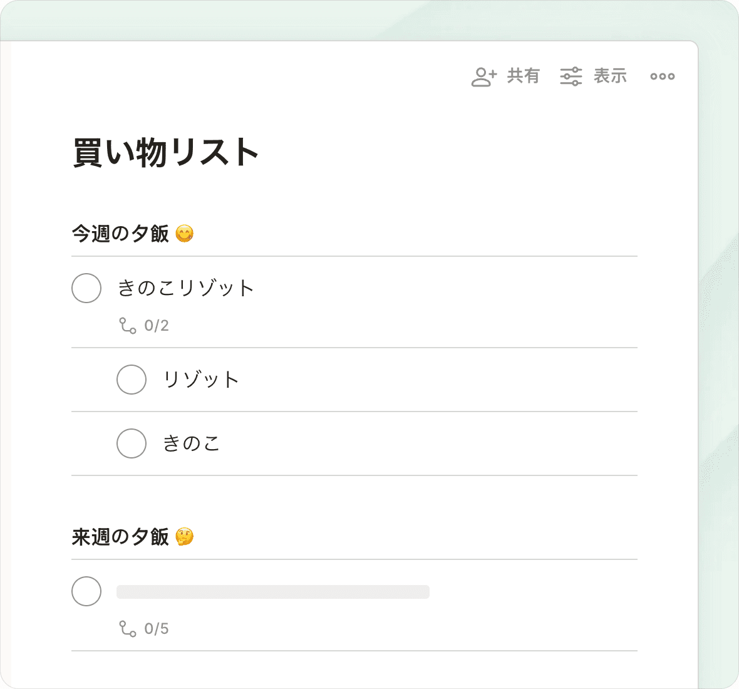Click the display sliders icon
739x689 pixels.
click(x=571, y=76)
